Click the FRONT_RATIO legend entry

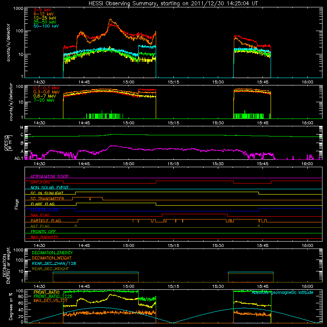[x=47, y=292]
